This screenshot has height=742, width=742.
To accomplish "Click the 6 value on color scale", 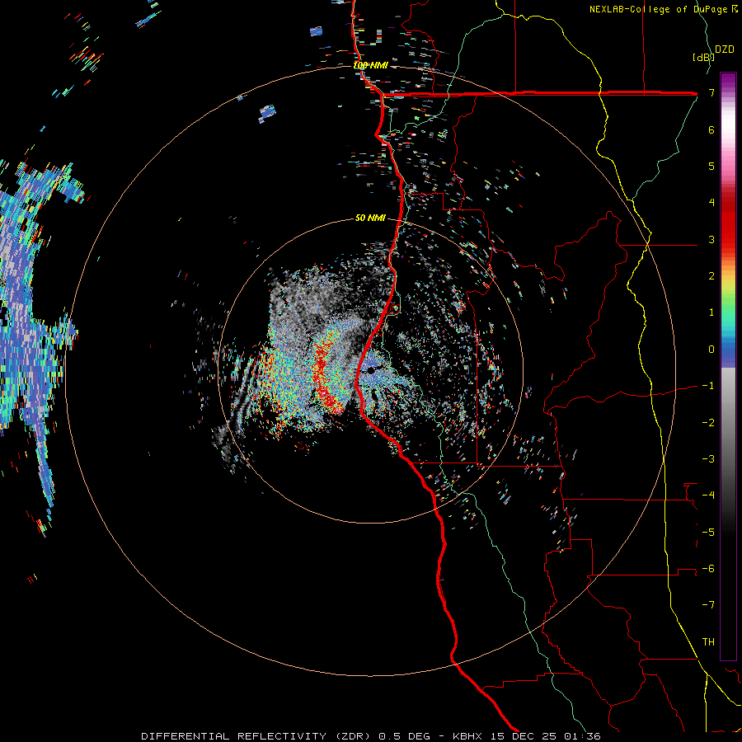I will [711, 129].
